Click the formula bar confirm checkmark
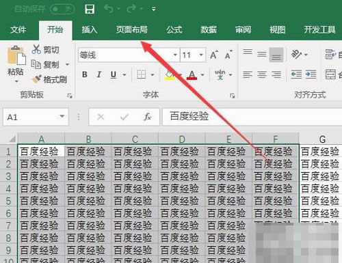The width and height of the screenshot is (342, 263). tap(124, 117)
